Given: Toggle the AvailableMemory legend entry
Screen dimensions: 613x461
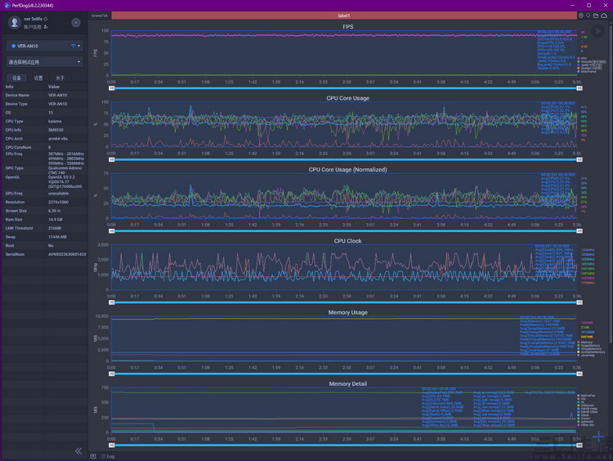Looking at the screenshot, I should tap(591, 352).
